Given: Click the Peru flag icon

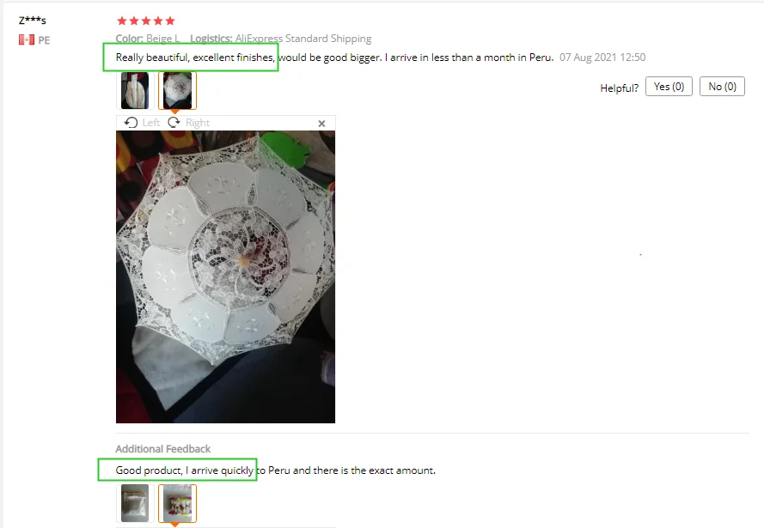Looking at the screenshot, I should [x=27, y=39].
